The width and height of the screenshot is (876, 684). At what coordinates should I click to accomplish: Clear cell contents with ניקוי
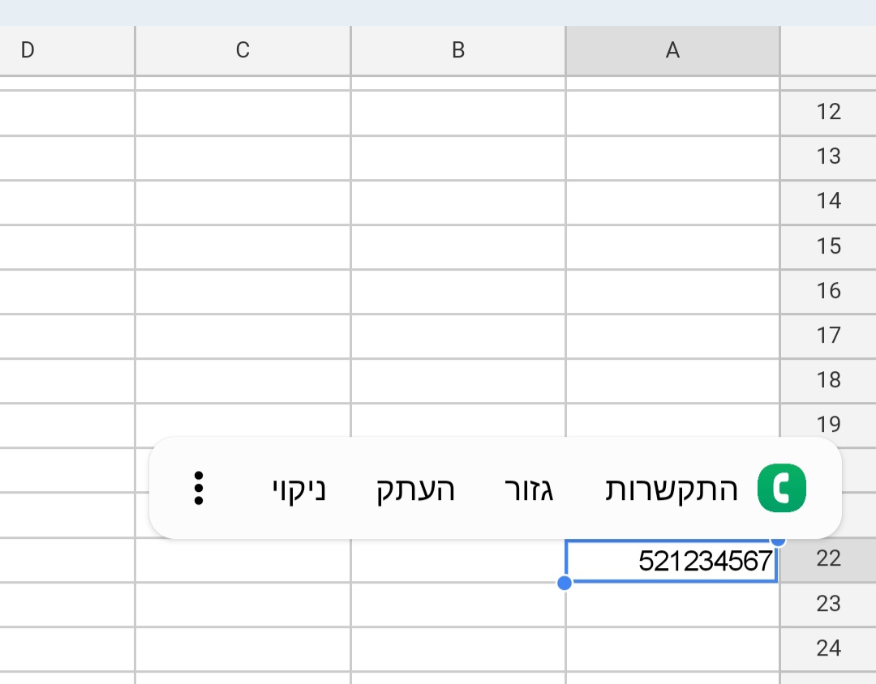298,487
